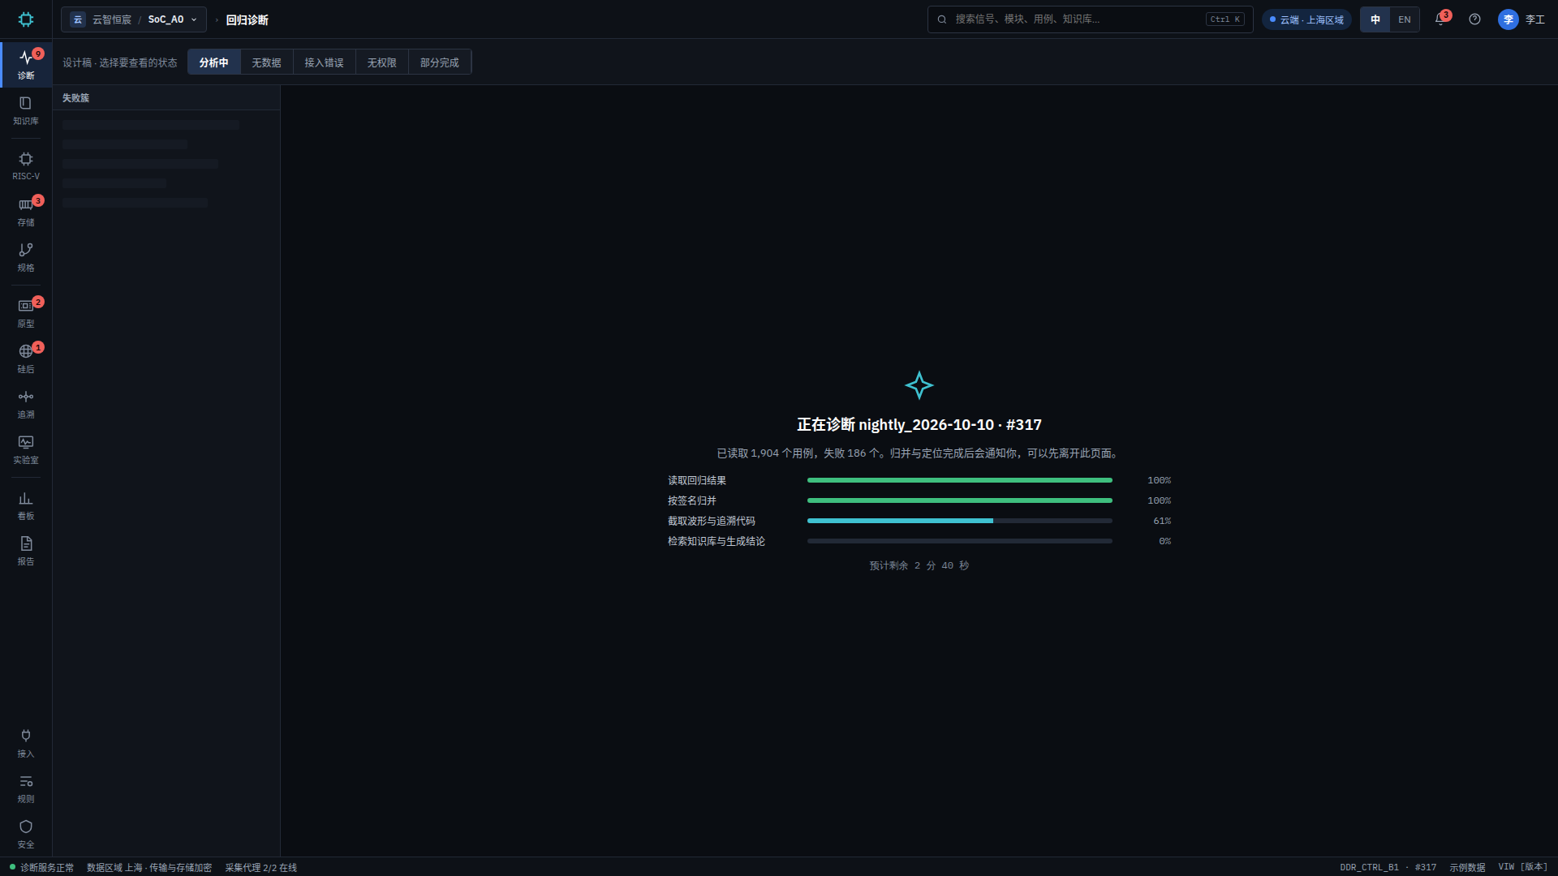Switch language to EN
Image resolution: width=1558 pixels, height=876 pixels.
click(x=1405, y=19)
